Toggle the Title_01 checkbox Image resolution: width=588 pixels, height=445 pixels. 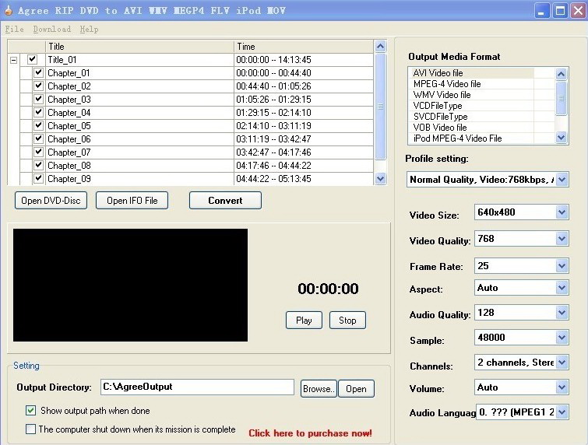(x=32, y=60)
